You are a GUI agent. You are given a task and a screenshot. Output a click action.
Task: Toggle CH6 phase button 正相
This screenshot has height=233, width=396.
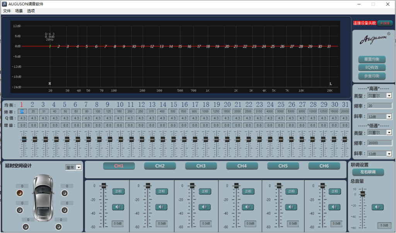click(x=335, y=191)
